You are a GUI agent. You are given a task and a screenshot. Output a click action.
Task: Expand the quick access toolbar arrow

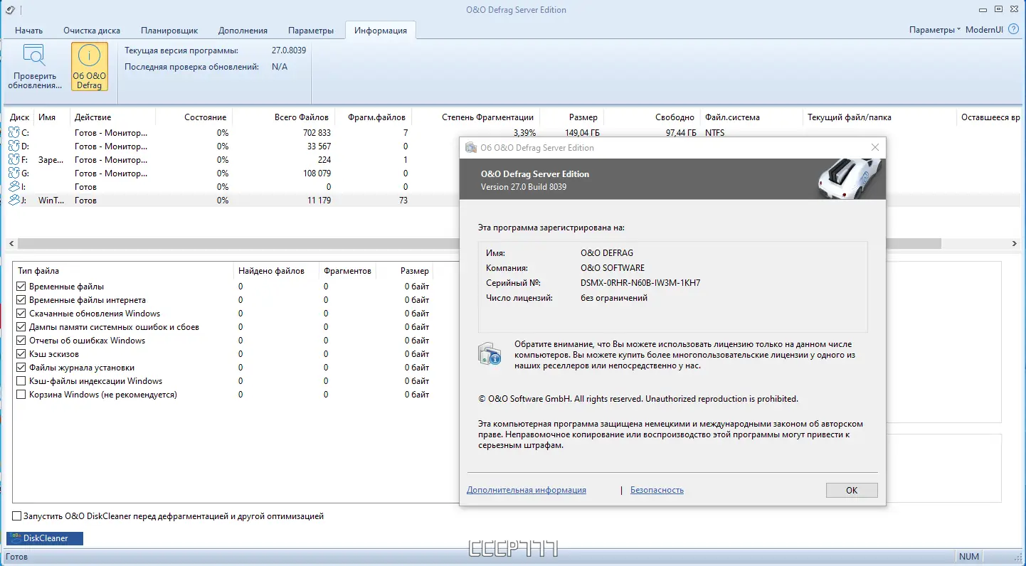[21, 11]
